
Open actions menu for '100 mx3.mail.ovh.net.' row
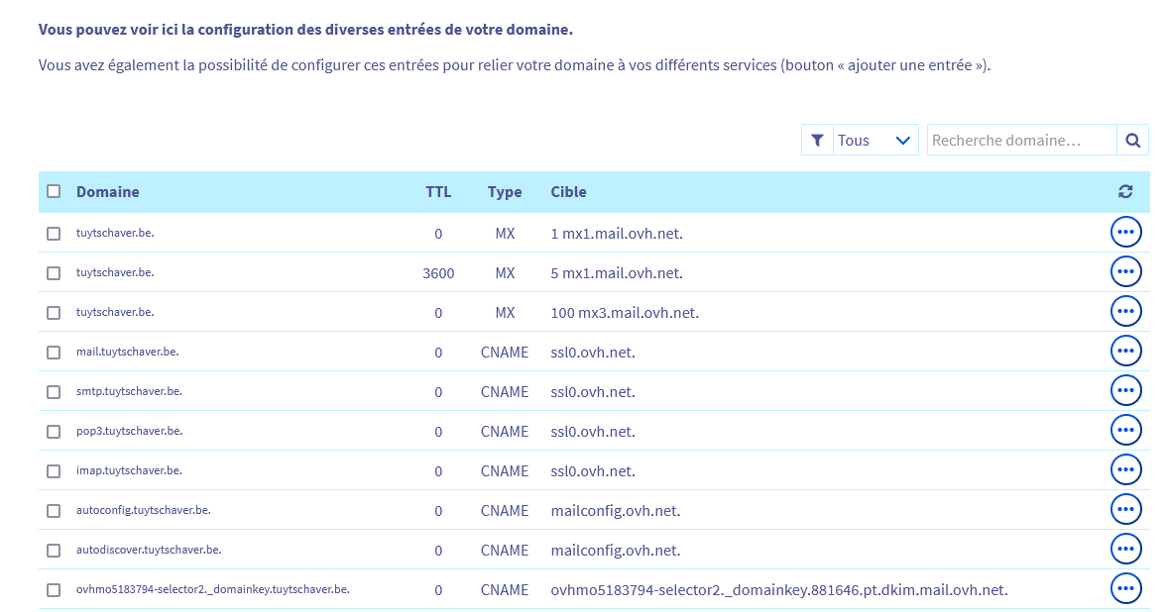(1125, 311)
